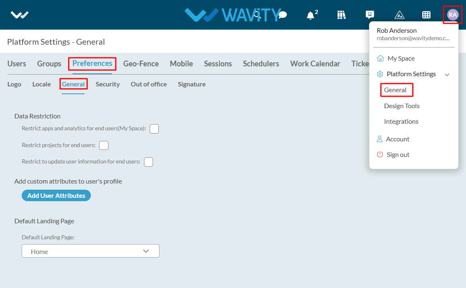Click the RA user avatar
The width and height of the screenshot is (466, 288).
coord(452,15)
